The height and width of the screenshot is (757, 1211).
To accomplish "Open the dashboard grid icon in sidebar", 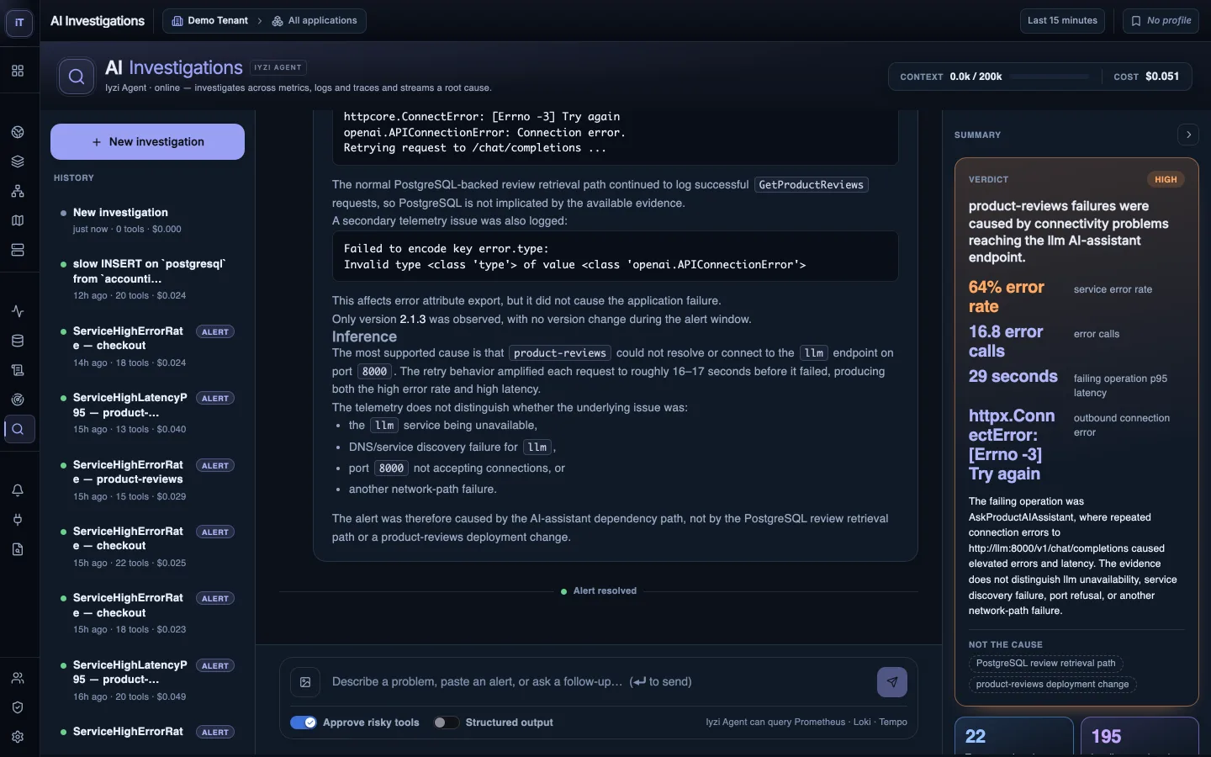I will click(18, 71).
